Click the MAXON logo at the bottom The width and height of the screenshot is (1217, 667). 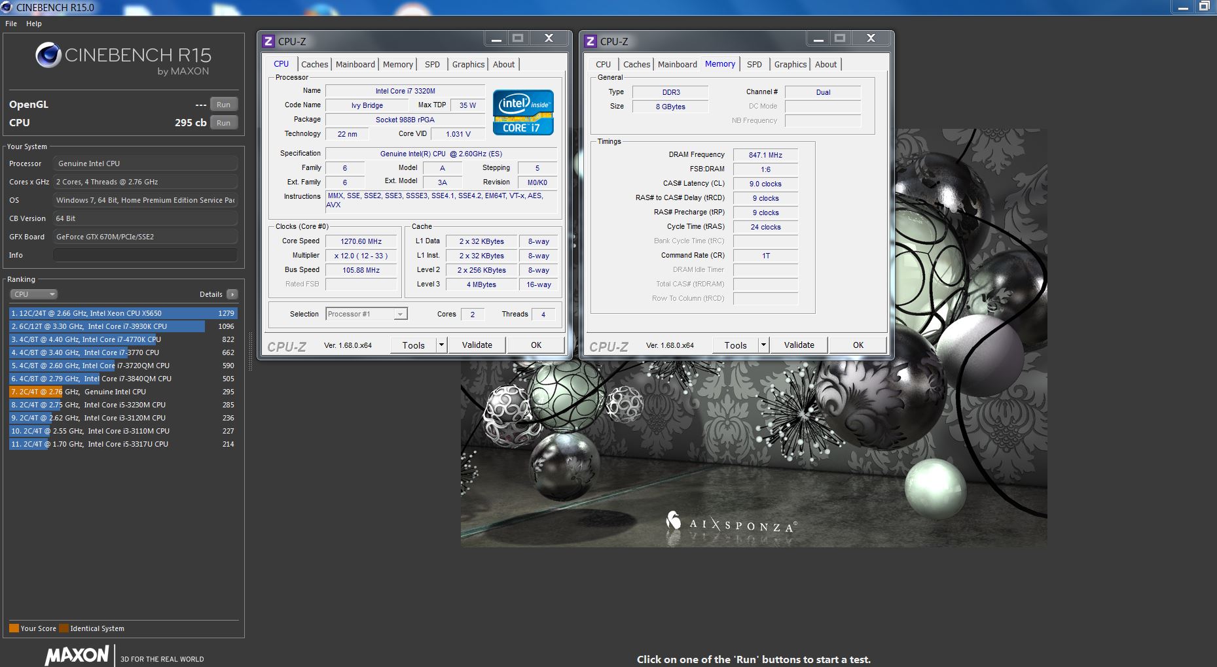coord(77,655)
